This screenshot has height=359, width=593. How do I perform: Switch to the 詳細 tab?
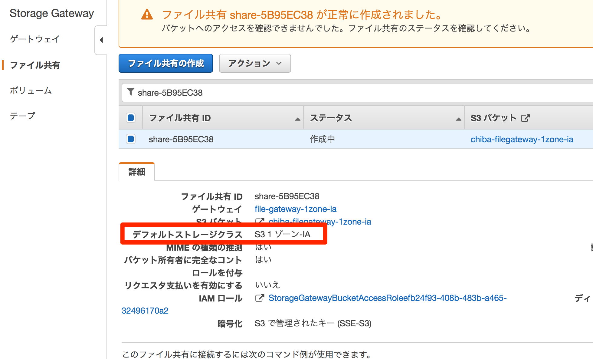(x=137, y=171)
